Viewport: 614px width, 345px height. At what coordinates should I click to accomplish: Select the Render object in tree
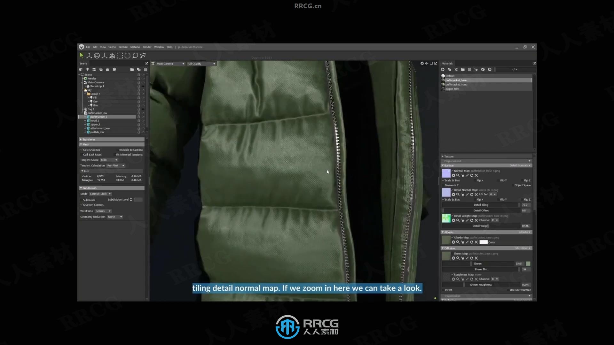[91, 79]
